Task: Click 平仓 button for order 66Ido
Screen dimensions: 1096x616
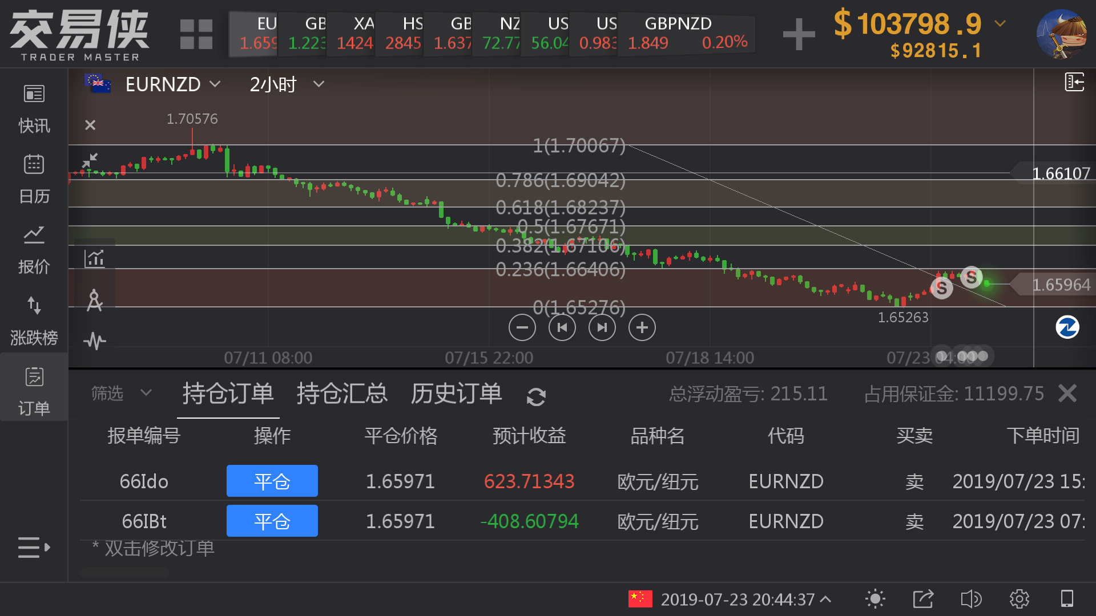Action: [272, 481]
